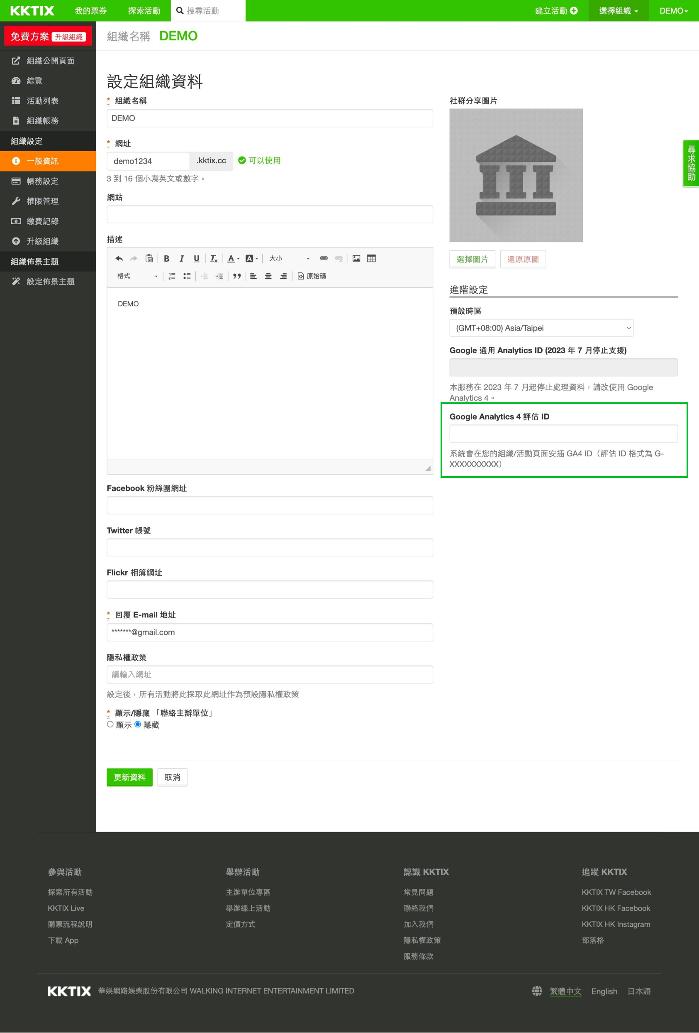
Task: Click the 選擇圖片 button
Action: (x=472, y=259)
